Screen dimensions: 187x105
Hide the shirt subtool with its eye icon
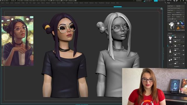tap(183, 37)
